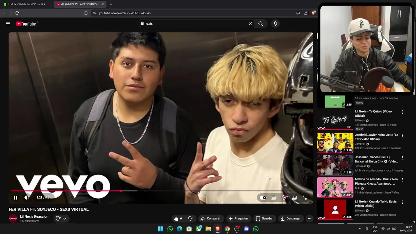Open Lil Nexis - Cuando Tu No Estás title

click(x=376, y=204)
